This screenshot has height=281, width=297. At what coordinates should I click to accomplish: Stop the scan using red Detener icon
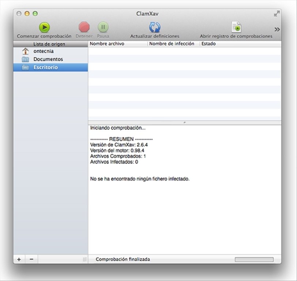84,27
